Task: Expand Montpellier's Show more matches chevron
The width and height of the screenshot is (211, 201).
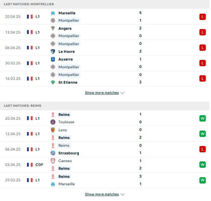Action: click(122, 93)
